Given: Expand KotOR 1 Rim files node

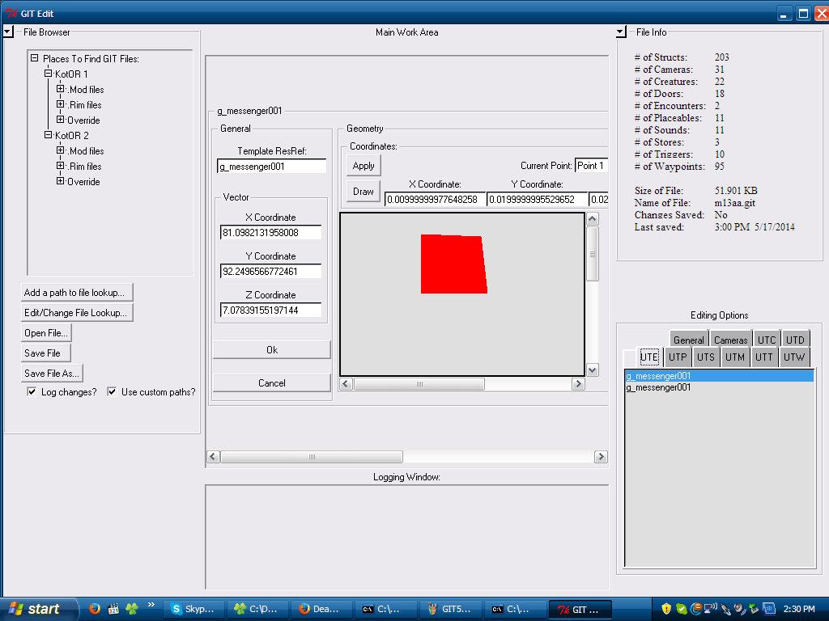Looking at the screenshot, I should pos(60,104).
